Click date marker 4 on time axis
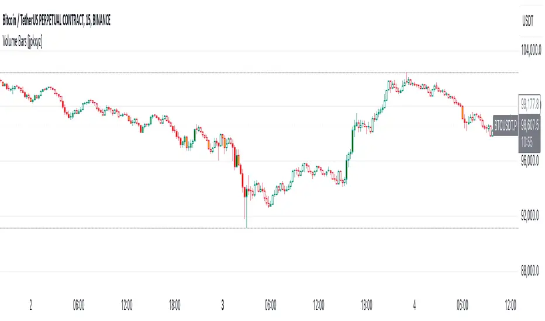This screenshot has width=545, height=321. point(415,305)
